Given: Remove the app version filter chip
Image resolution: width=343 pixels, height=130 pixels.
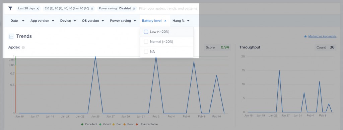Looking at the screenshot, I should (x=92, y=8).
